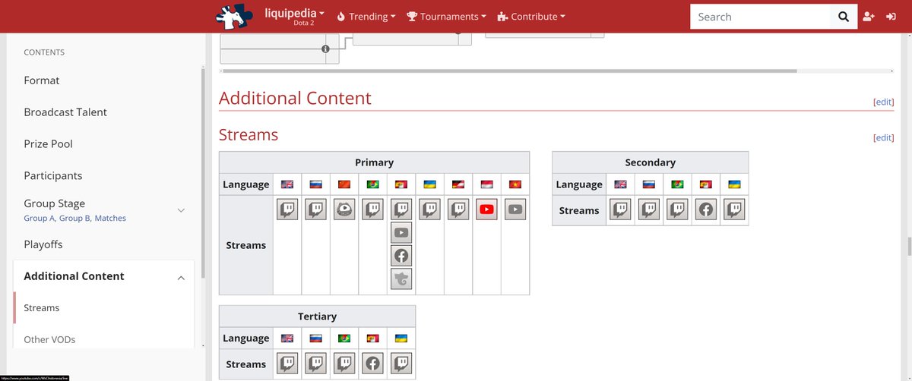
Task: Edit the Additional Content section
Action: (x=883, y=102)
